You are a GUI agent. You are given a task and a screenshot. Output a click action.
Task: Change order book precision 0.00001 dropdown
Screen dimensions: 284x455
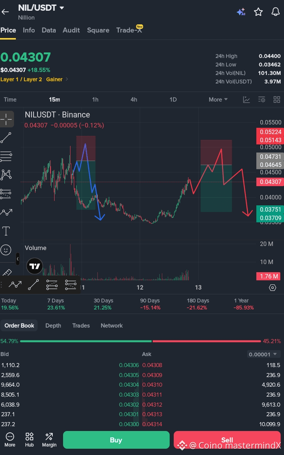click(263, 354)
